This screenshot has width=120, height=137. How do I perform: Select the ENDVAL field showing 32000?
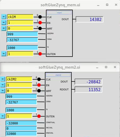21,134
